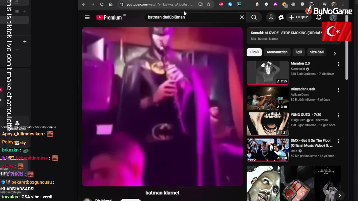This screenshot has height=201, width=358.
Task: Open the Chrome three-dot menu
Action: [343, 4]
